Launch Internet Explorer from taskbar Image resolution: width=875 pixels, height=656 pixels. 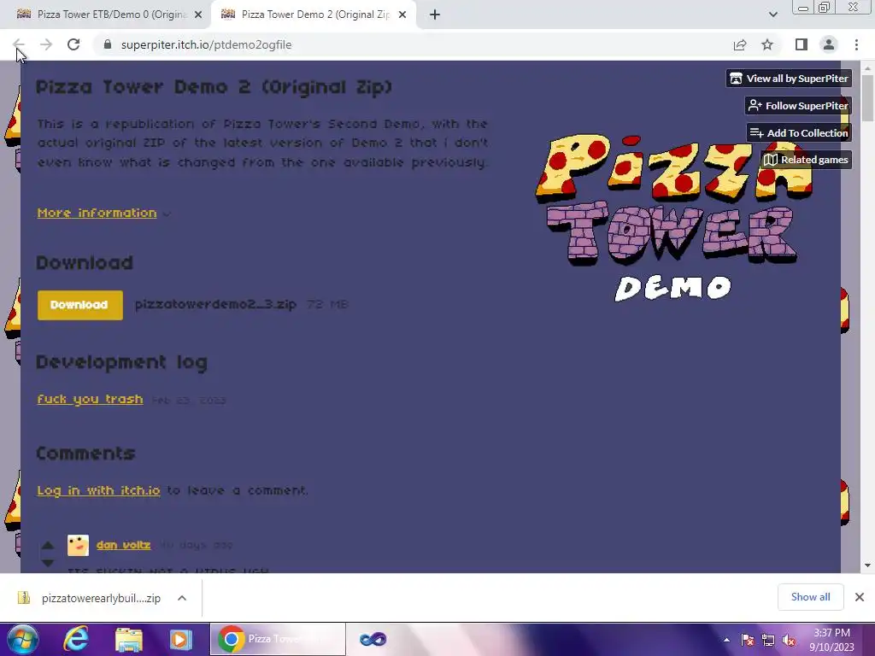tap(76, 639)
